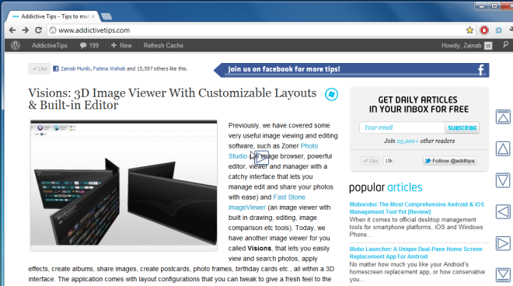This screenshot has width=513, height=286.
Task: Jump to bottom with barred down-arrow button
Action: click(x=503, y=275)
